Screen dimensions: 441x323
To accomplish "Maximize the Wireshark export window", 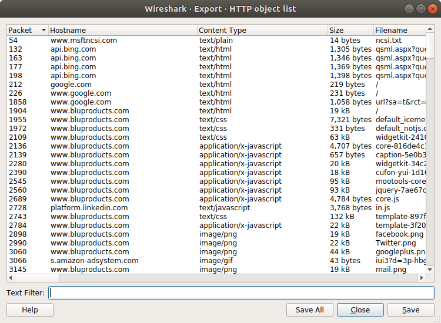I will click(421, 9).
